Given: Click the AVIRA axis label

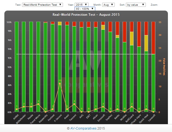Looking at the screenshot, I should coord(16,117).
